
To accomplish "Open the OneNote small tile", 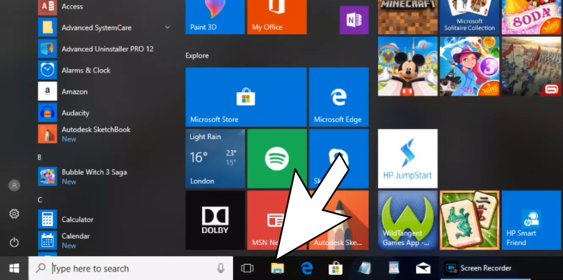I will click(354, 20).
